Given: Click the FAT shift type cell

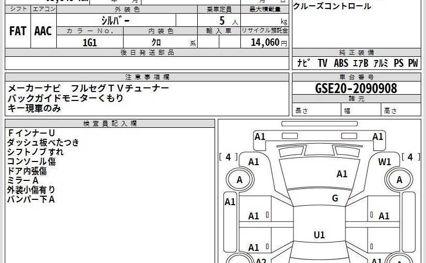Looking at the screenshot, I should [x=18, y=31].
